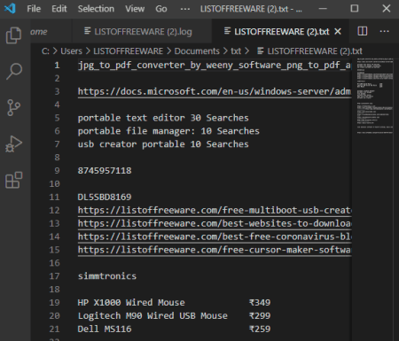Open the Extensions view
Image resolution: width=399 pixels, height=341 pixels.
[x=14, y=180]
